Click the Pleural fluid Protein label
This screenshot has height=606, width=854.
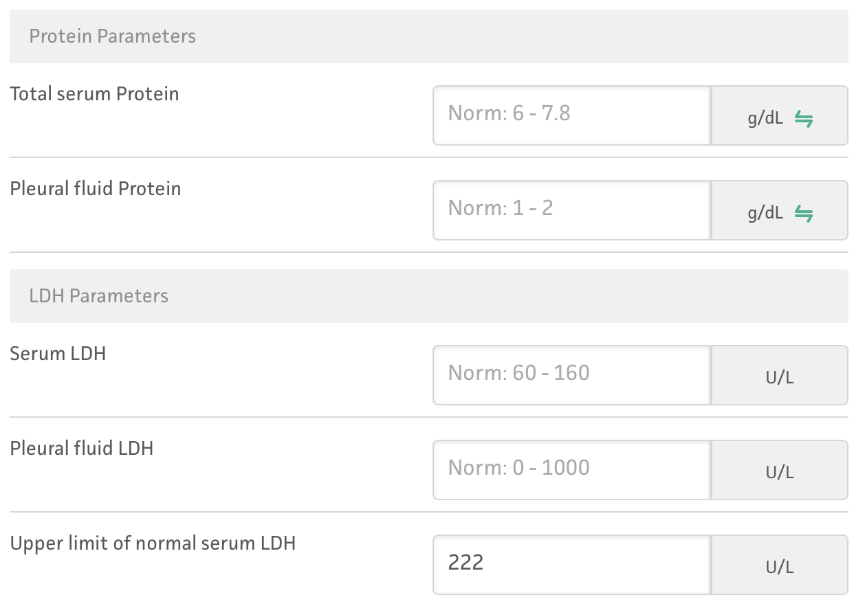tap(96, 189)
